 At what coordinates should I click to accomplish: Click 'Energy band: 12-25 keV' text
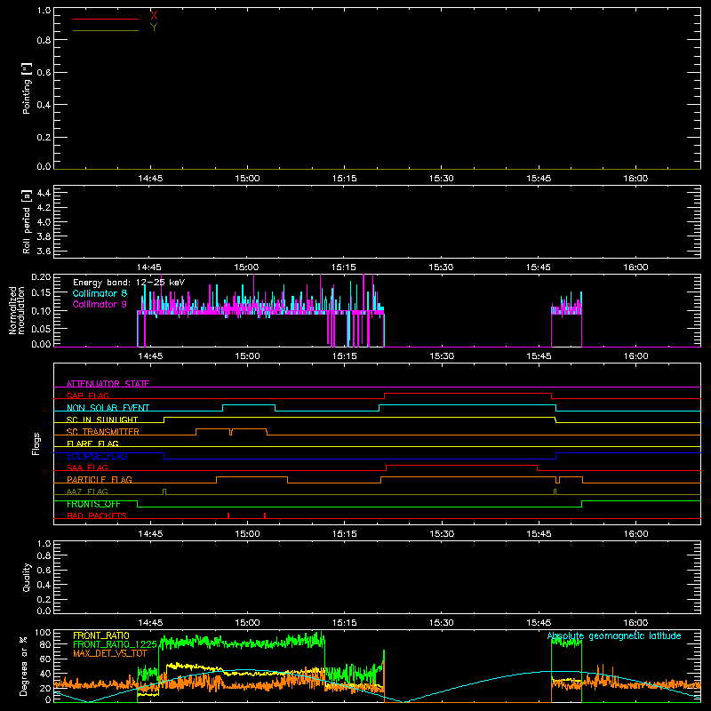[129, 283]
